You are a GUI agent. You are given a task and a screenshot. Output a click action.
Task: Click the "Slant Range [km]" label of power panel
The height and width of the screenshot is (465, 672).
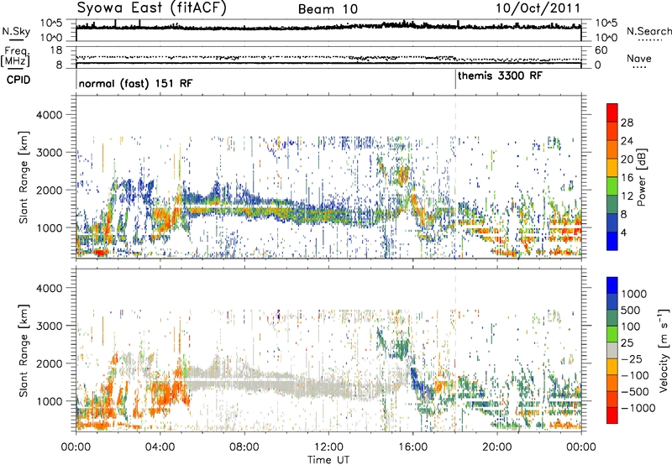point(24,177)
